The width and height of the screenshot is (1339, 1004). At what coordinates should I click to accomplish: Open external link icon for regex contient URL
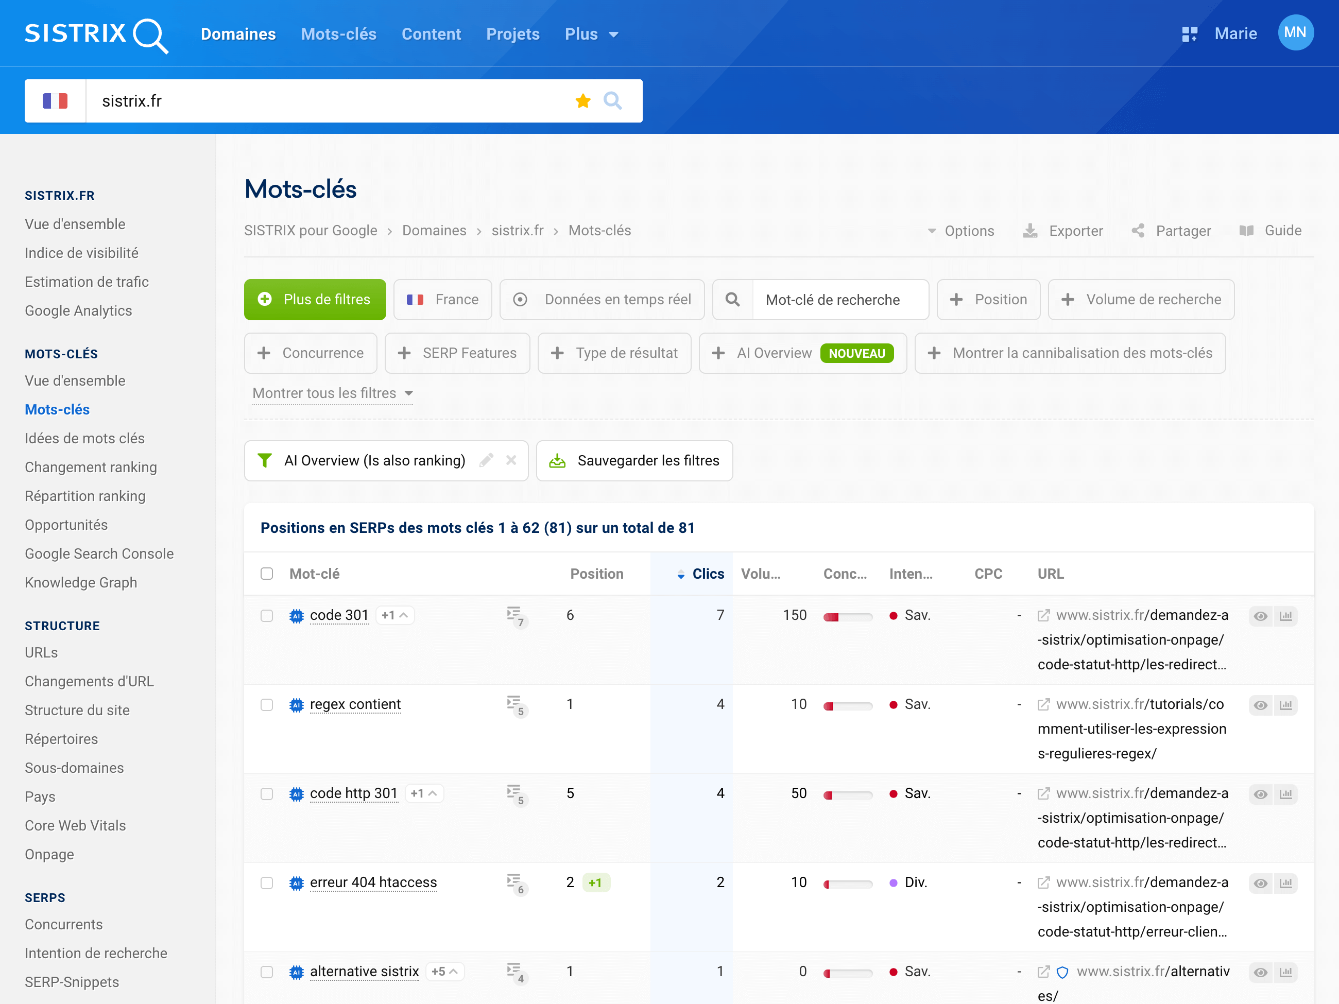(1043, 704)
